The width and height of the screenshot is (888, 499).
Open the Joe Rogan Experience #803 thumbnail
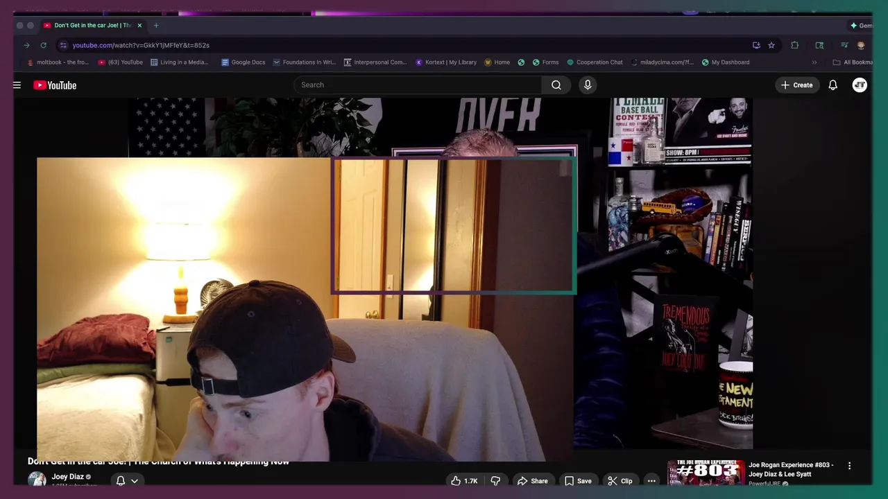pyautogui.click(x=706, y=473)
